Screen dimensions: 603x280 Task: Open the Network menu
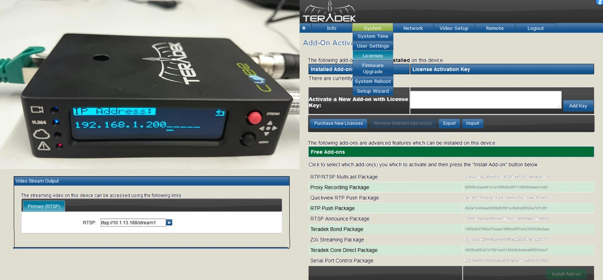[x=413, y=28]
